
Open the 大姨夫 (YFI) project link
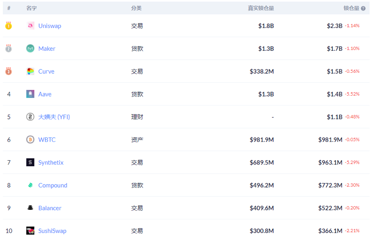(x=54, y=117)
